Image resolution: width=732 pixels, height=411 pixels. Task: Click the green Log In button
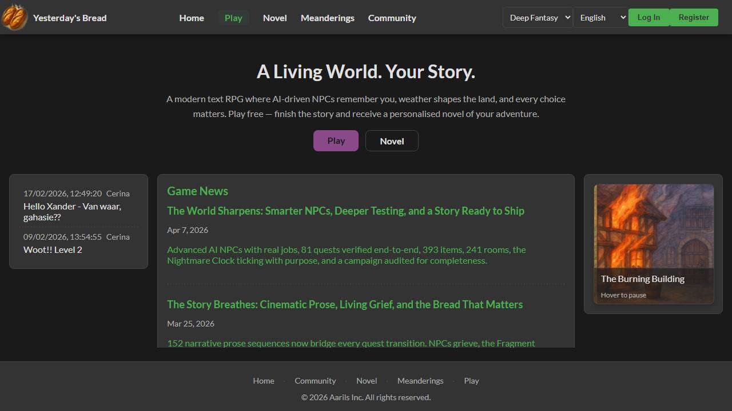(x=649, y=17)
